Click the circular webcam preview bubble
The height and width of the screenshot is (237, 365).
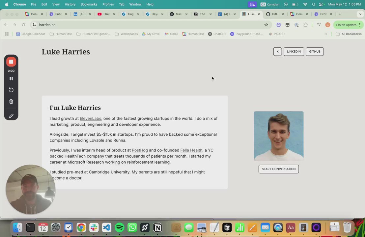point(31,189)
